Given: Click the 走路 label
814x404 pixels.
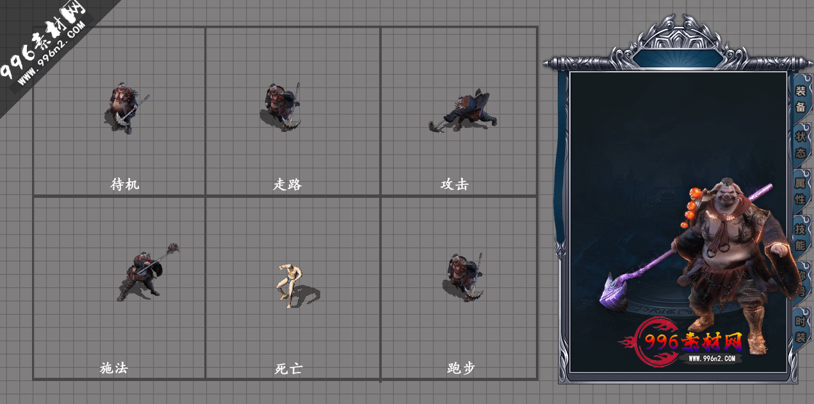Looking at the screenshot, I should click(x=288, y=184).
